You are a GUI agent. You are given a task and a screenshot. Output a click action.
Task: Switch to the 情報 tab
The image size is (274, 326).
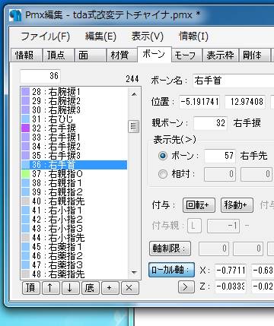(26, 55)
